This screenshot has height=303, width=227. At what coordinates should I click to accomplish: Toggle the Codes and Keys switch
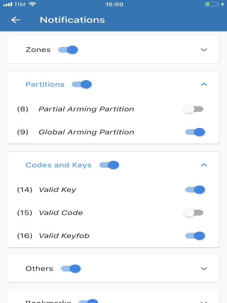(x=109, y=165)
